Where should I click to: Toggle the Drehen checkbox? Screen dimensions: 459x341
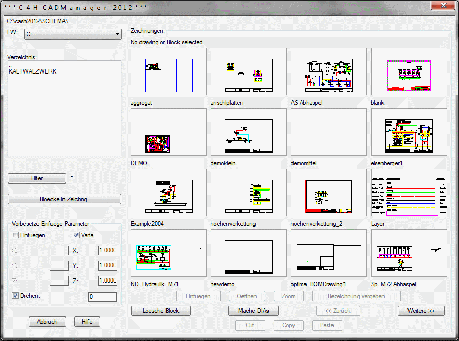click(15, 296)
